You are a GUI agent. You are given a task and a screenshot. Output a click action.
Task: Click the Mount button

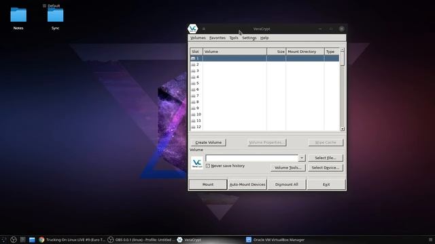point(208,184)
